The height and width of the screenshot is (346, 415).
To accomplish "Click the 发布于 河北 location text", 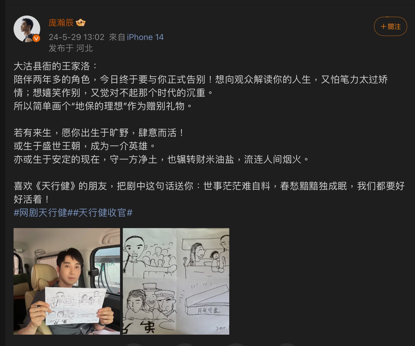I will click(71, 48).
